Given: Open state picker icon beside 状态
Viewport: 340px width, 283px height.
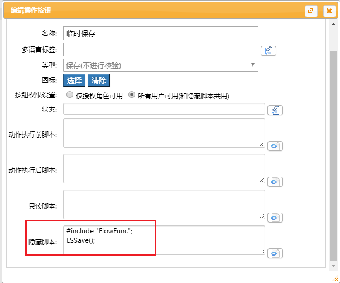Looking at the screenshot, I should point(275,110).
